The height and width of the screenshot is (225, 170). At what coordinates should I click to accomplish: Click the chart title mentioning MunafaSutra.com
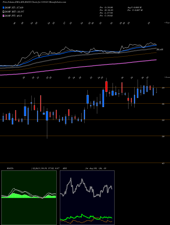34,2
